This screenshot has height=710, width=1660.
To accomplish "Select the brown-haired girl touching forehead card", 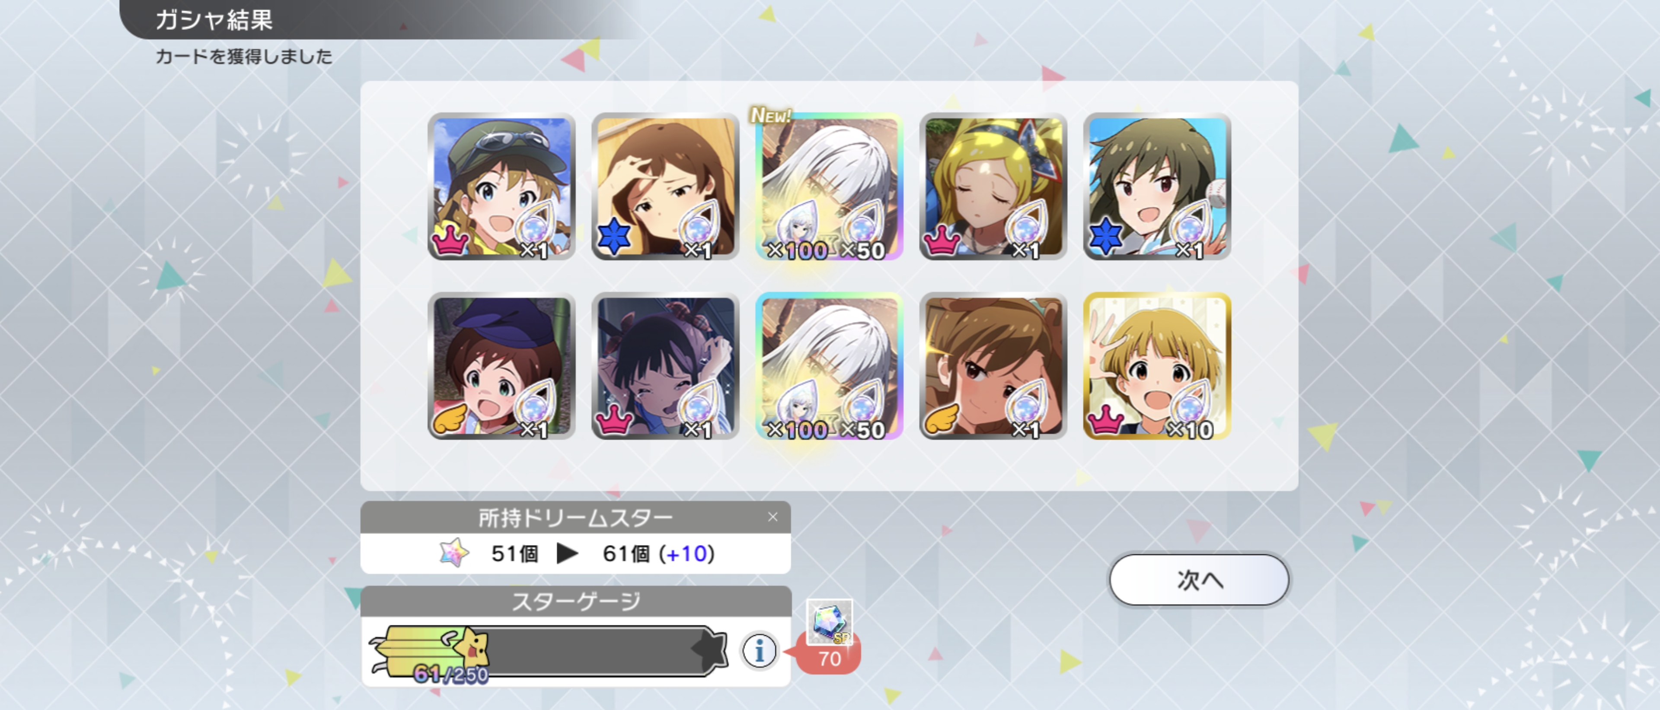I will pyautogui.click(x=665, y=186).
